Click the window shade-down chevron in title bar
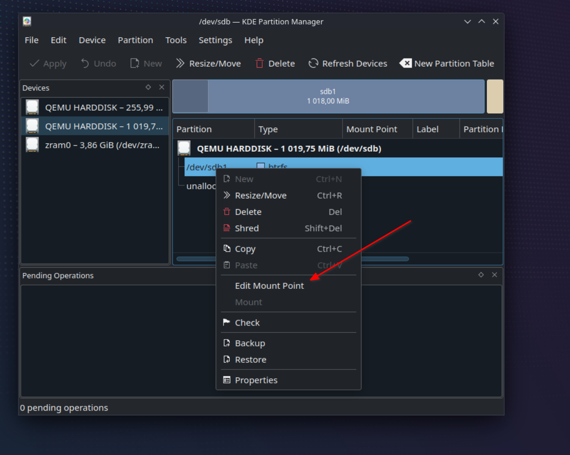 pos(468,21)
